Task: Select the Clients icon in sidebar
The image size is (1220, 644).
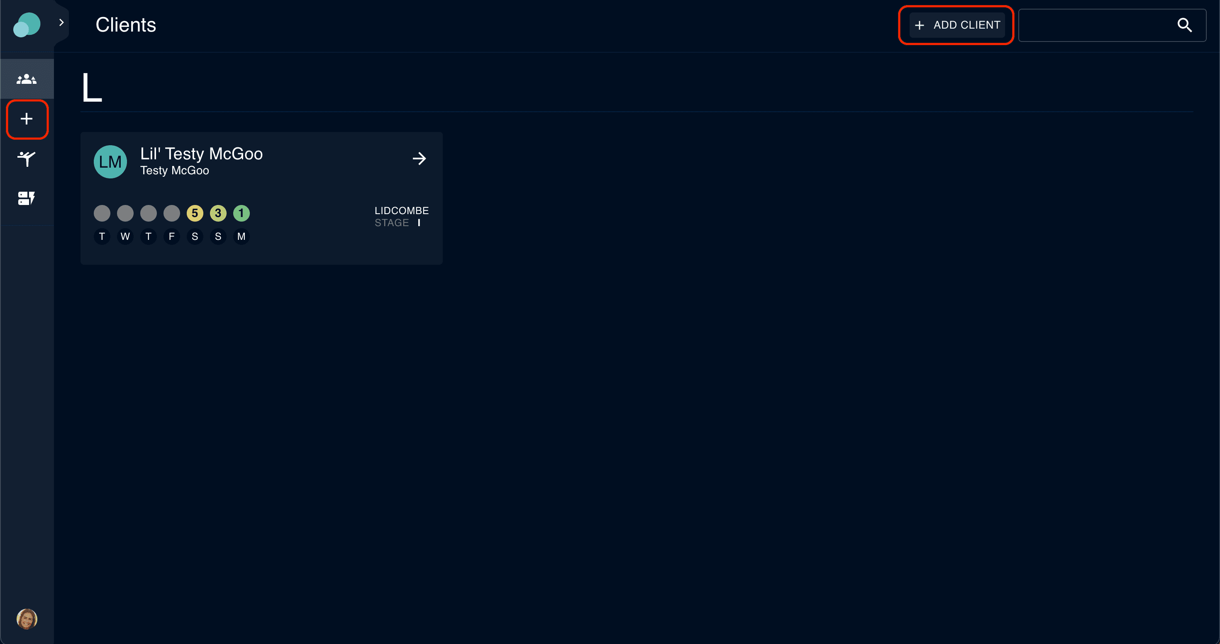Action: [x=27, y=79]
